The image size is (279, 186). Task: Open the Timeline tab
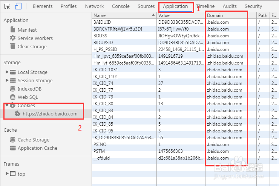(x=205, y=6)
